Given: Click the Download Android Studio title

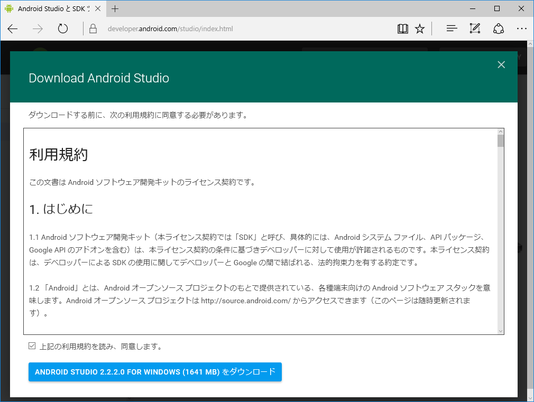Looking at the screenshot, I should point(99,78).
